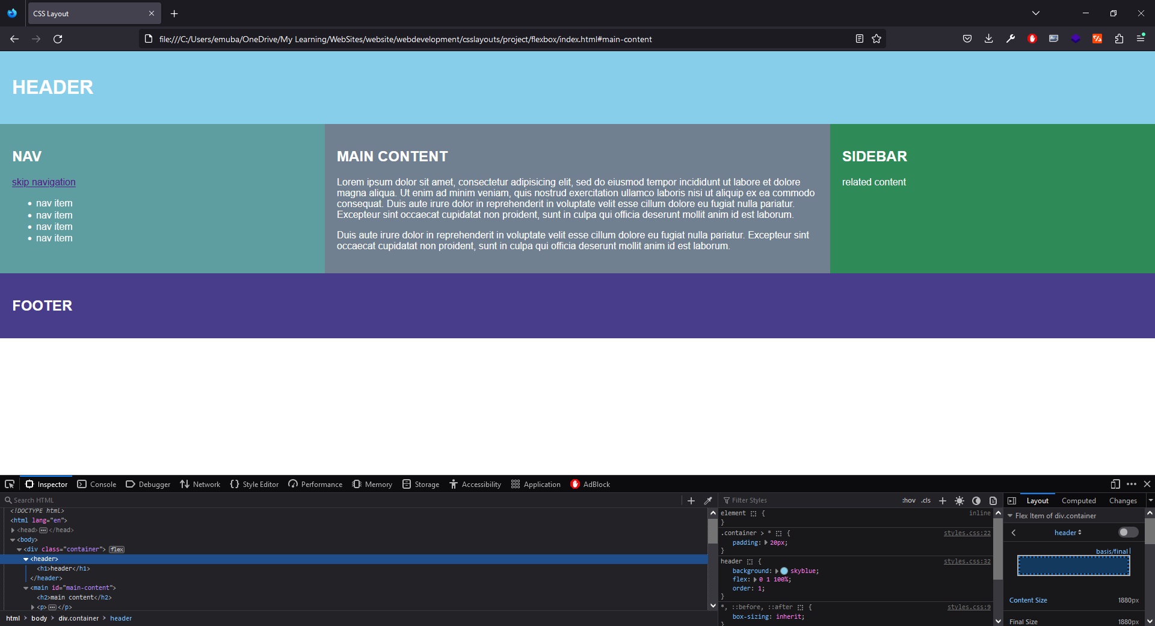Expand the head element node

[x=13, y=530]
